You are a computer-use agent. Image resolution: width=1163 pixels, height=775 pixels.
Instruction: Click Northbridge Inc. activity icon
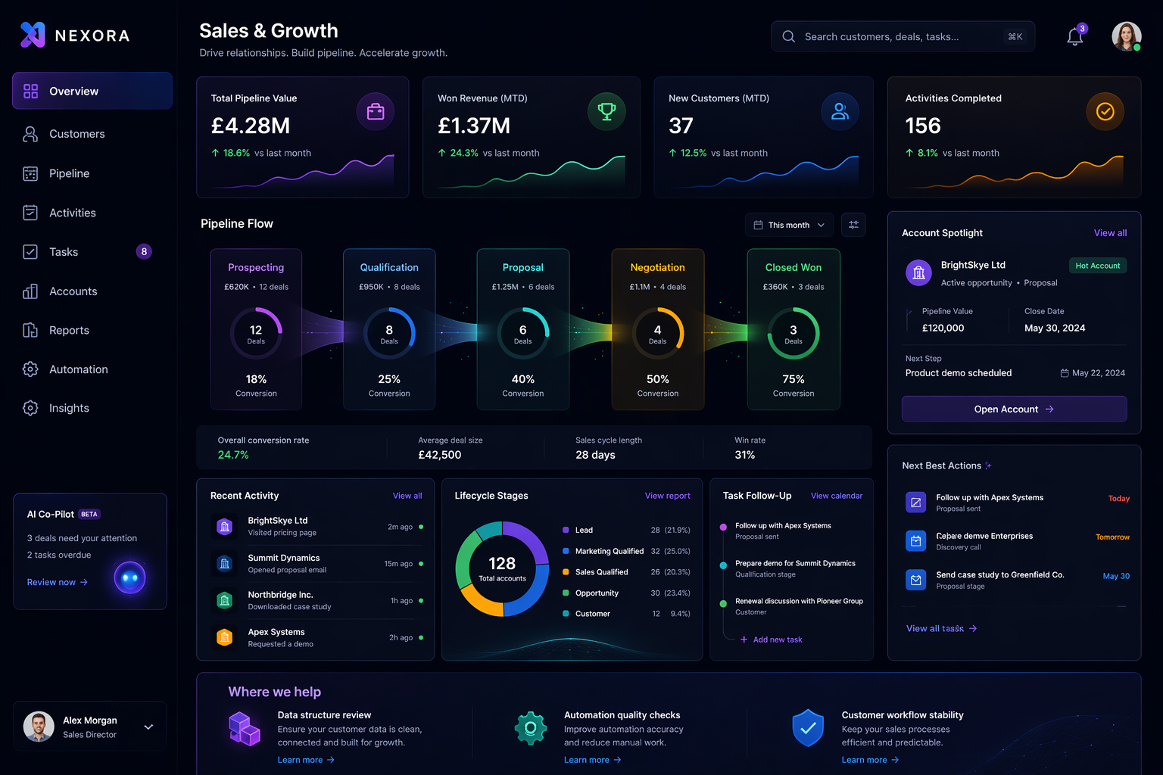224,600
